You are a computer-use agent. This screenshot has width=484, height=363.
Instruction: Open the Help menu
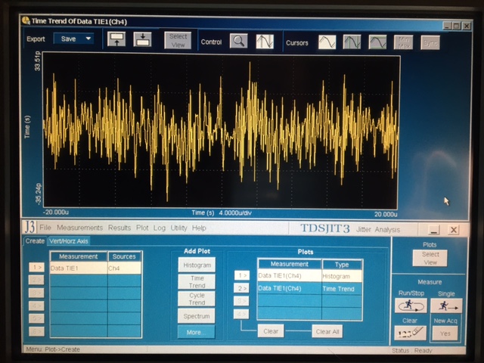[x=199, y=228]
